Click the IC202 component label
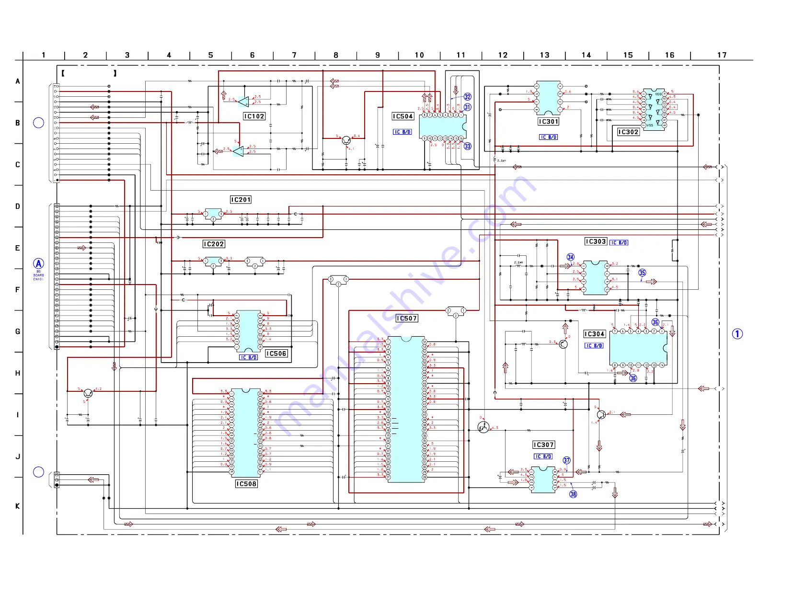This screenshot has height=605, width=805. coord(214,244)
